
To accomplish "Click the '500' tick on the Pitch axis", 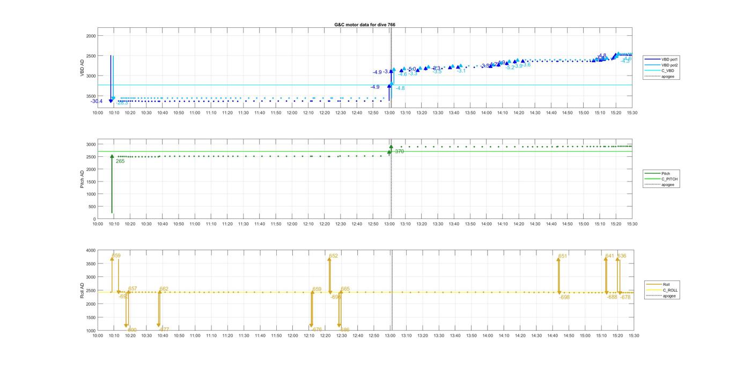I will 92,207.
